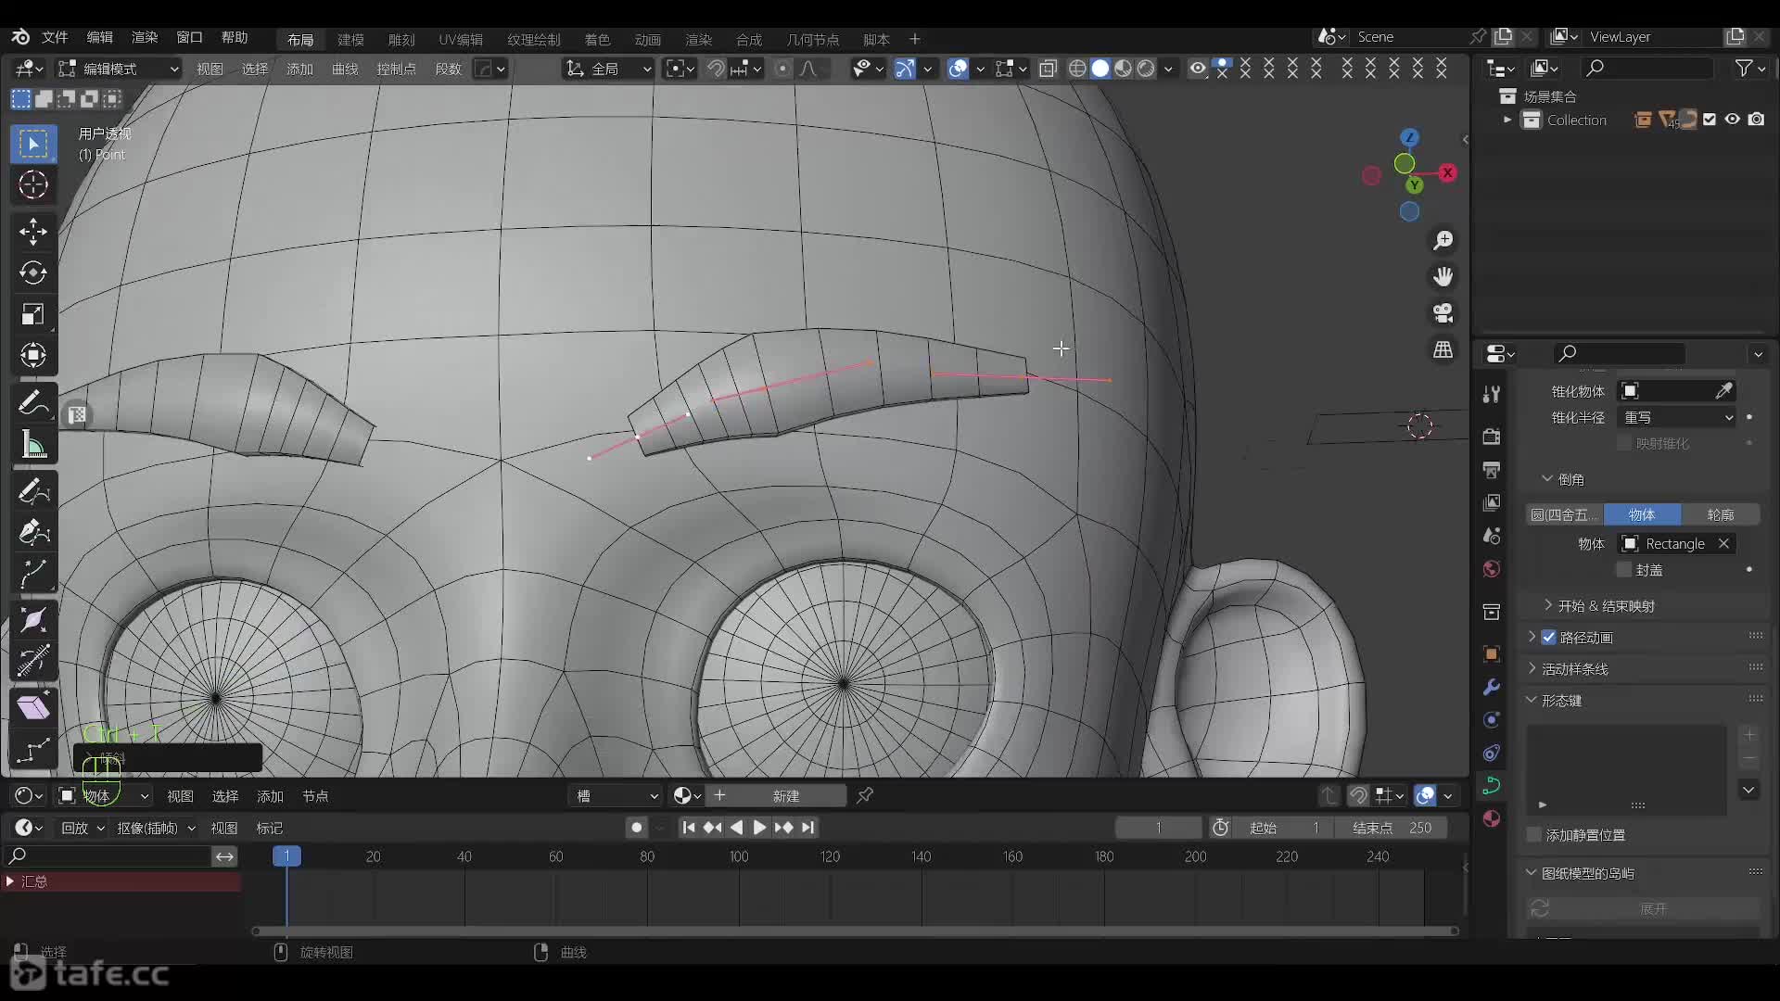
Task: Enable the 封盖 checkbox
Action: (1624, 570)
